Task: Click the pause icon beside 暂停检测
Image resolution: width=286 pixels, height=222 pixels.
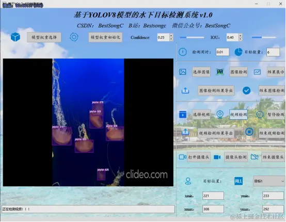Action: point(260,115)
